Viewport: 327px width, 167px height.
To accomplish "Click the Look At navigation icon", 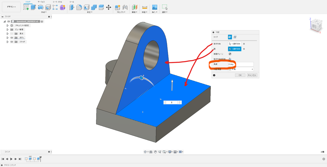I will coord(151,152).
